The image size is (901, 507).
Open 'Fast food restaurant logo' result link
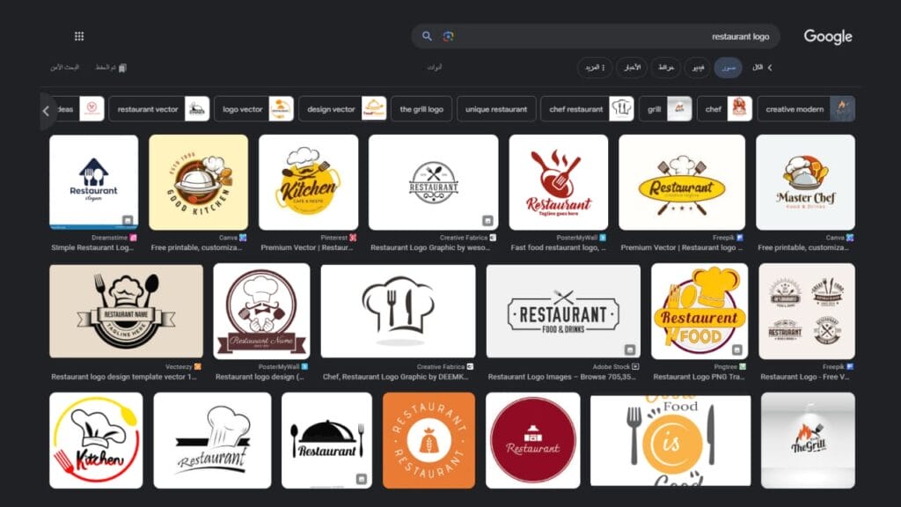point(558,247)
